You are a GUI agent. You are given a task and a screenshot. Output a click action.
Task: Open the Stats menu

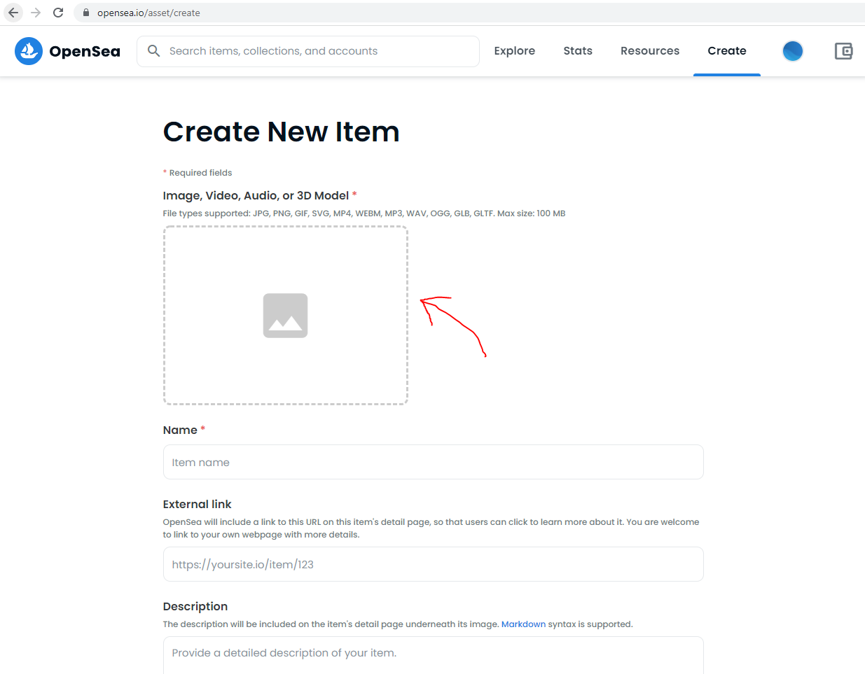click(x=578, y=51)
